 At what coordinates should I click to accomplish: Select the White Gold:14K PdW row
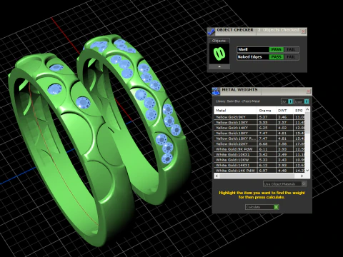click(259, 171)
